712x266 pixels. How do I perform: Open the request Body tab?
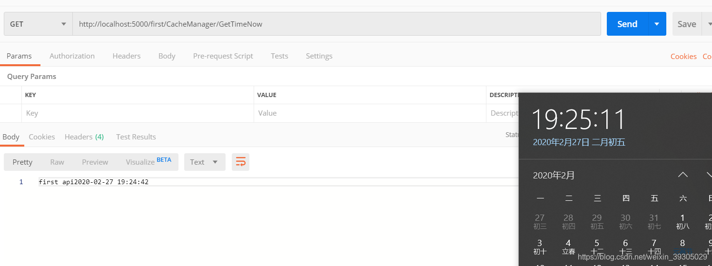tap(167, 56)
